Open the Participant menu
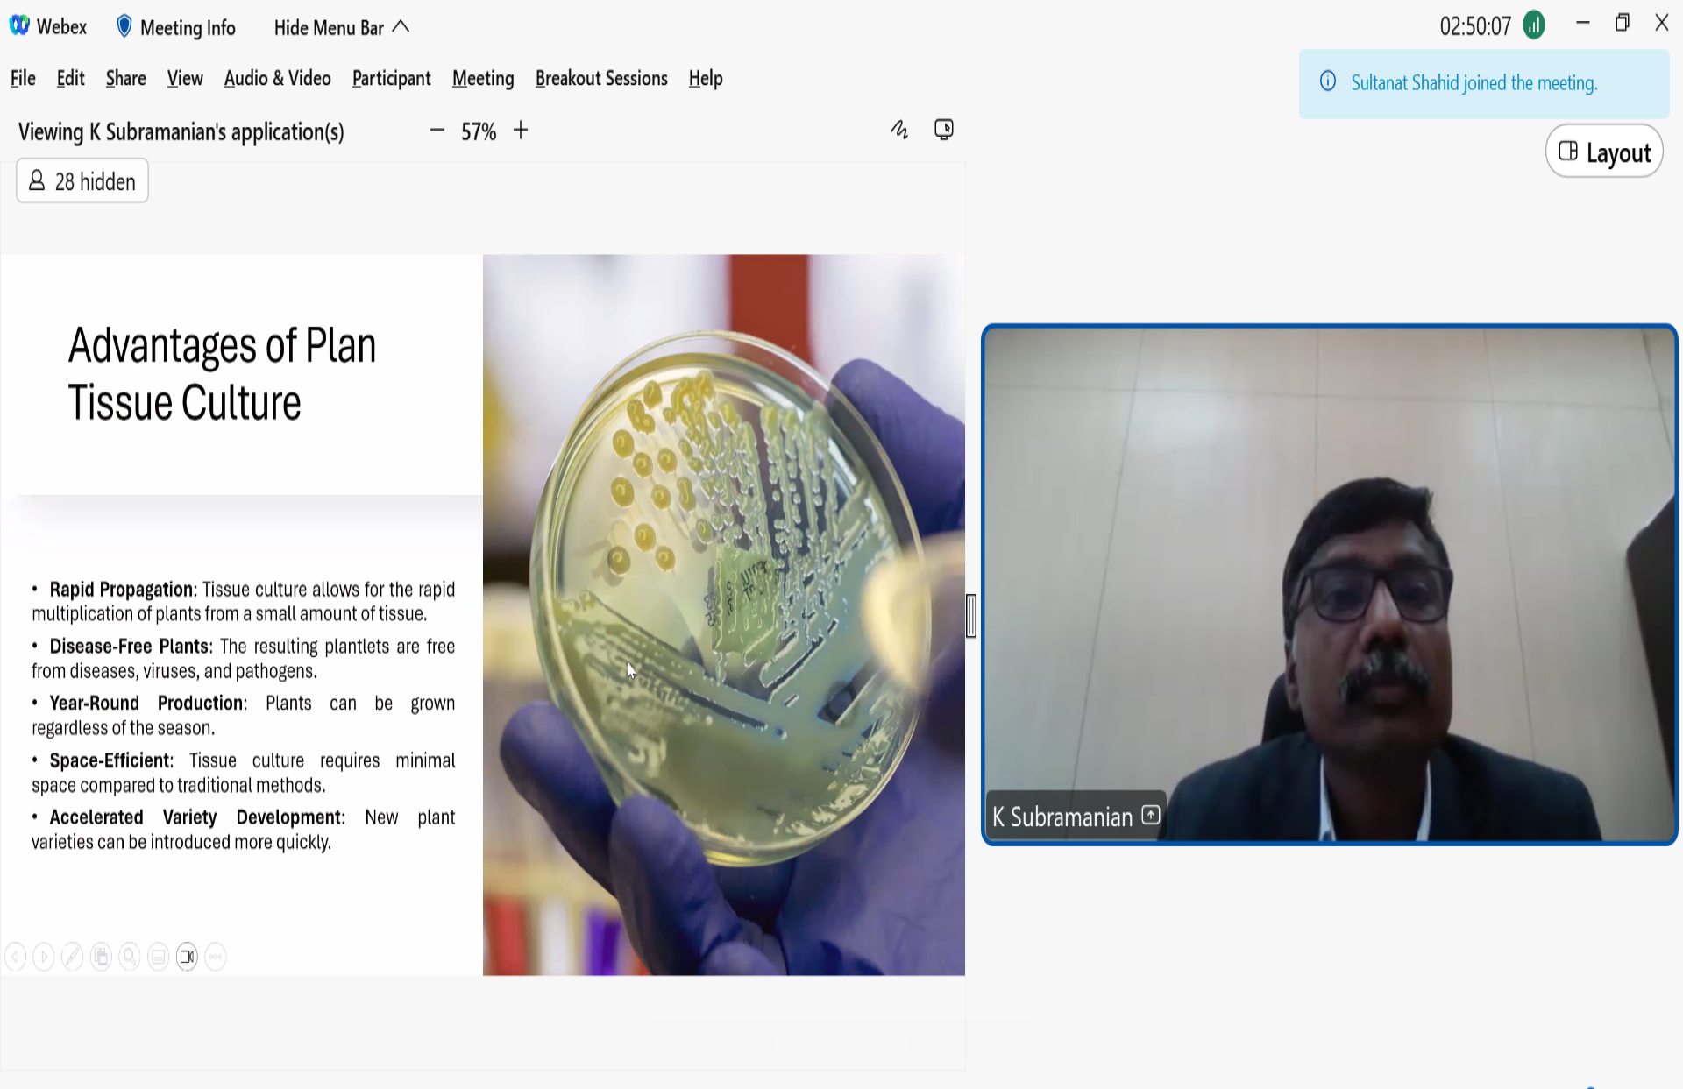 [x=391, y=79]
